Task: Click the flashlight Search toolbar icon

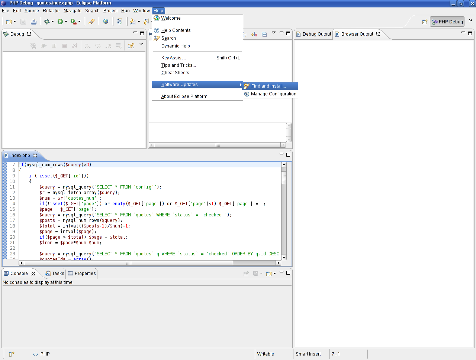Action: click(91, 22)
